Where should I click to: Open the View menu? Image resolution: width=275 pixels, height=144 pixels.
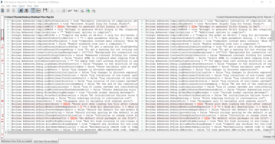(x=14, y=6)
